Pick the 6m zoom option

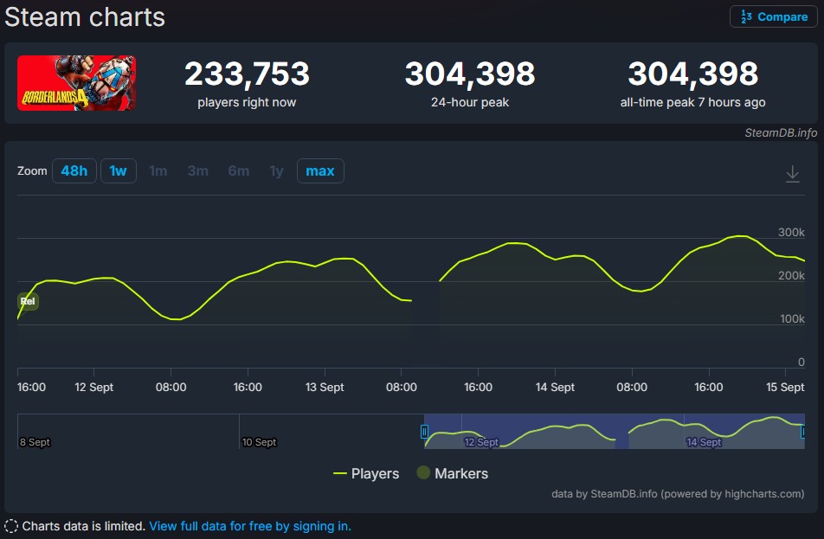238,171
